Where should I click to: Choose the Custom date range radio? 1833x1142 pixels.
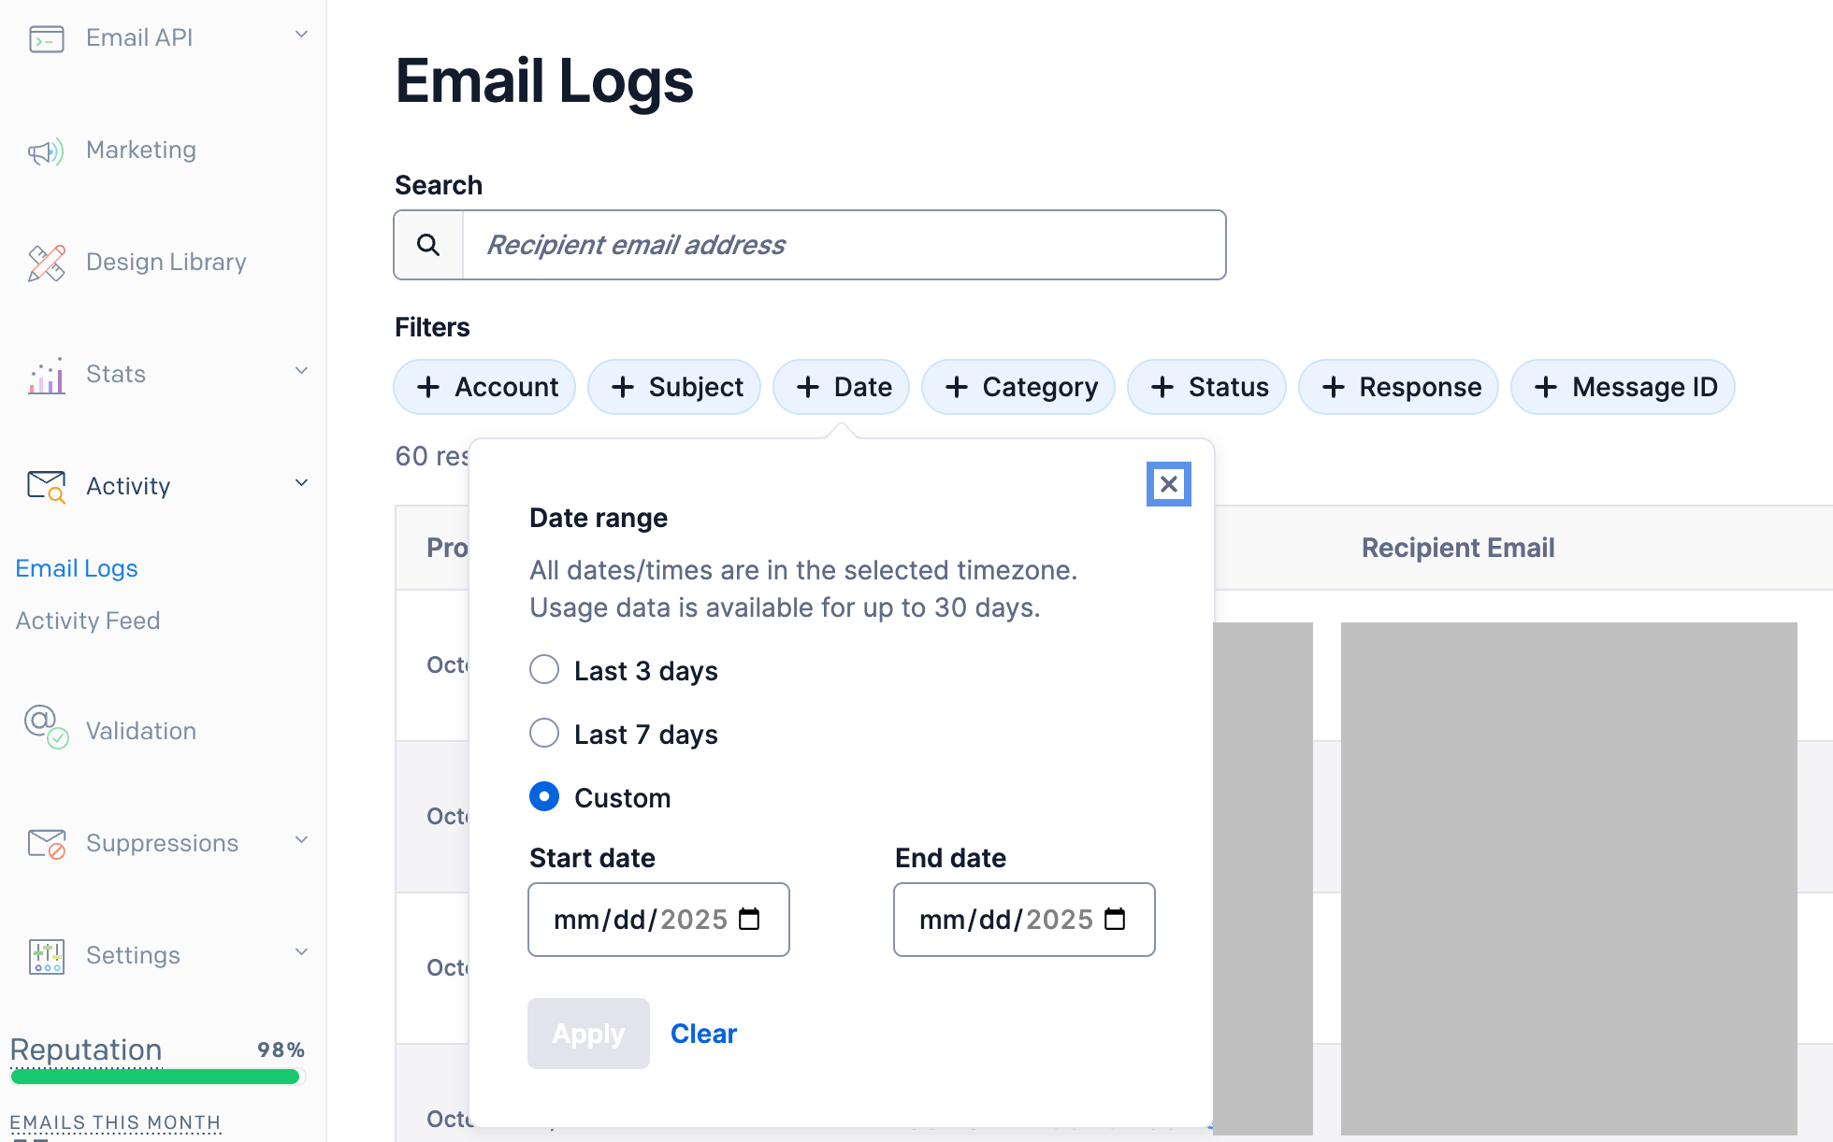(x=544, y=797)
